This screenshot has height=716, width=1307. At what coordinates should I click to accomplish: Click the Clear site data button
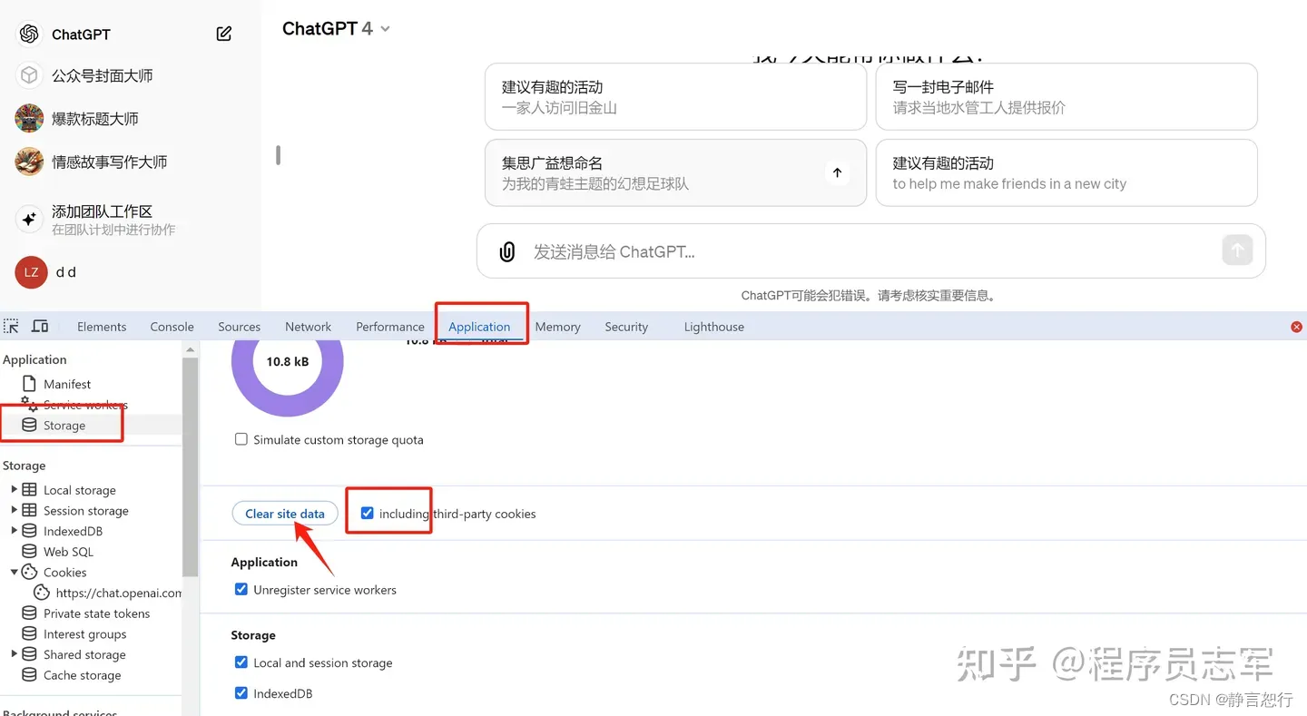tap(285, 514)
